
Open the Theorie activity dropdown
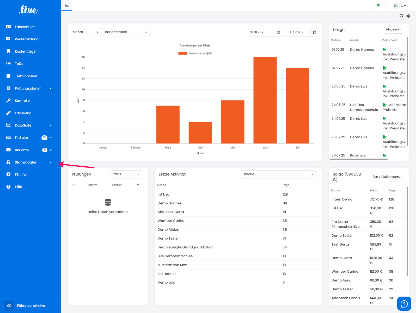(x=278, y=174)
